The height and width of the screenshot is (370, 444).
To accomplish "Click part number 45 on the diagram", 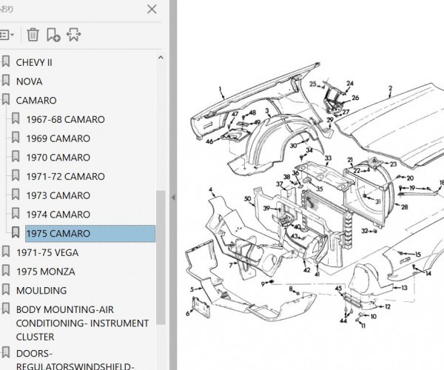I will pos(338,288).
